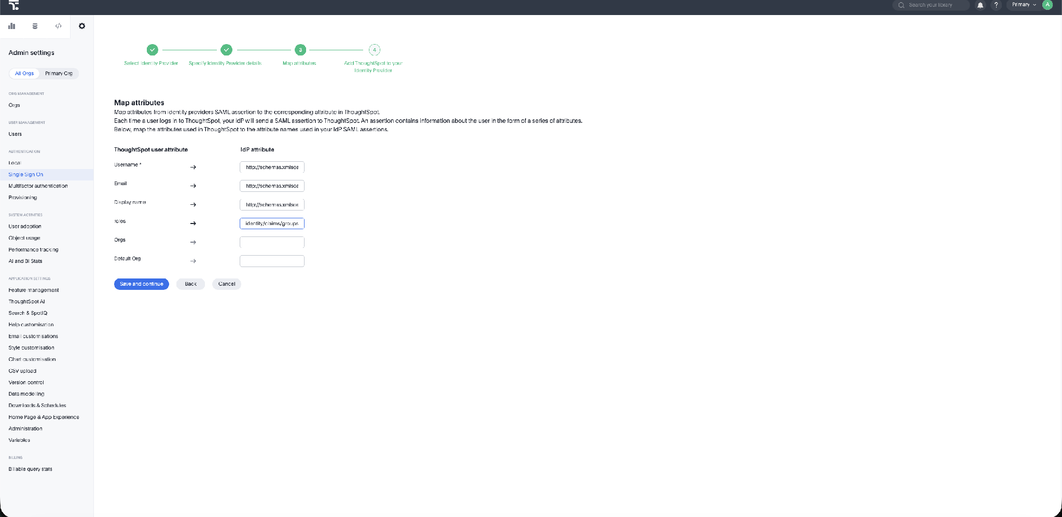The height and width of the screenshot is (517, 1062).
Task: Open notifications bell icon
Action: (980, 5)
